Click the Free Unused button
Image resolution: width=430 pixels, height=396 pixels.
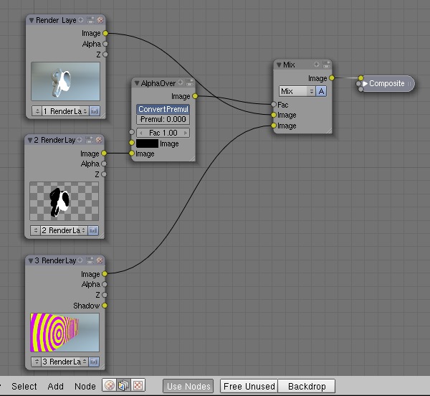click(x=249, y=386)
